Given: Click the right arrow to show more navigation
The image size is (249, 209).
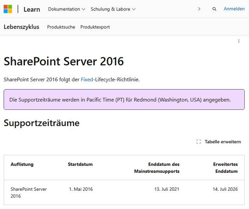Looking at the screenshot, I should [199, 9].
